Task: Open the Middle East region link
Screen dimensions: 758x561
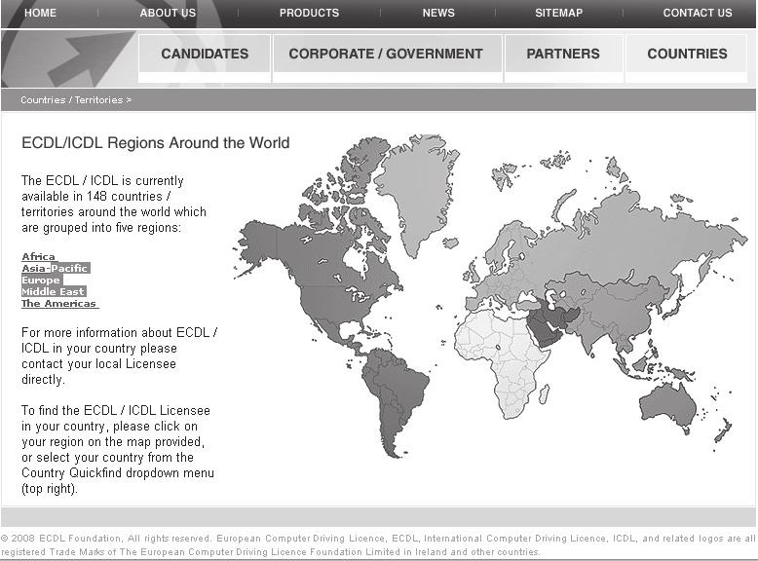Action: 54,291
